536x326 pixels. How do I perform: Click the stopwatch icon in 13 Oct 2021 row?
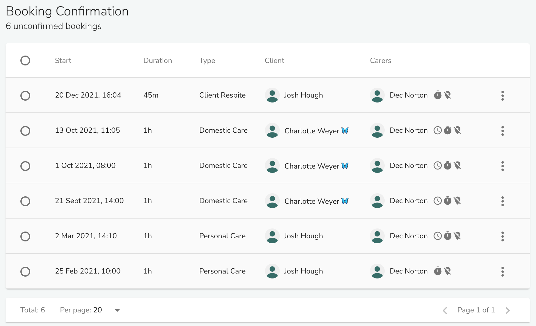click(x=447, y=130)
